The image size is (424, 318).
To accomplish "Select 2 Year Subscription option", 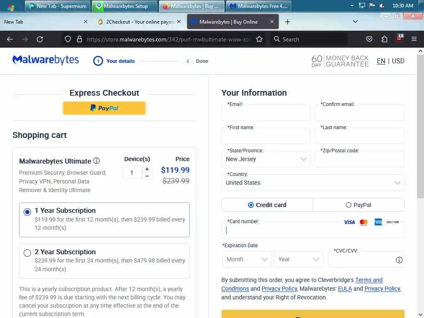I will tap(27, 253).
